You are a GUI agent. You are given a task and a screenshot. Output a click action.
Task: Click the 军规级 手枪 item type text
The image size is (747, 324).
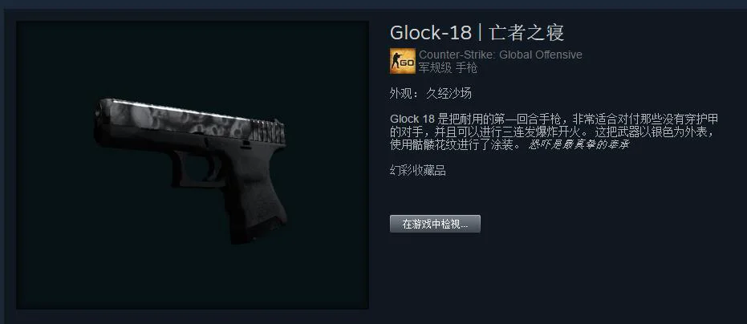point(448,68)
